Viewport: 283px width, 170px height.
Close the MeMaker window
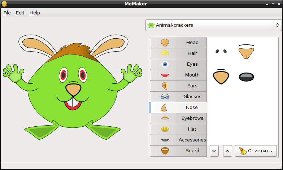[x=279, y=4]
